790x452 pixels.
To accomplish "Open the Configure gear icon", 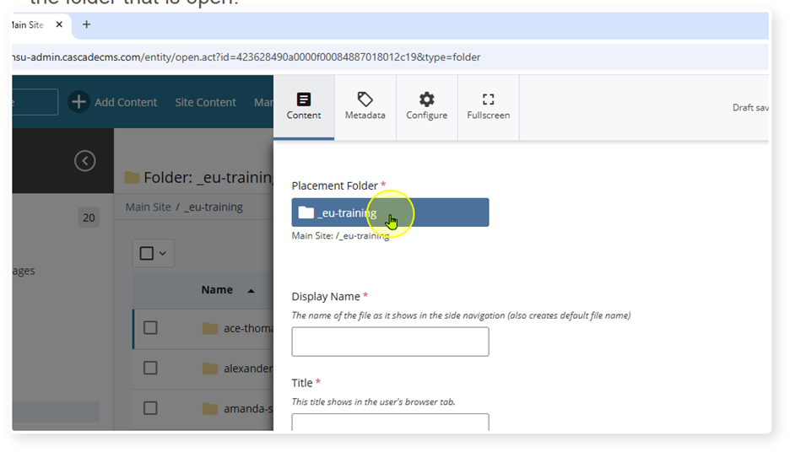I will point(426,100).
